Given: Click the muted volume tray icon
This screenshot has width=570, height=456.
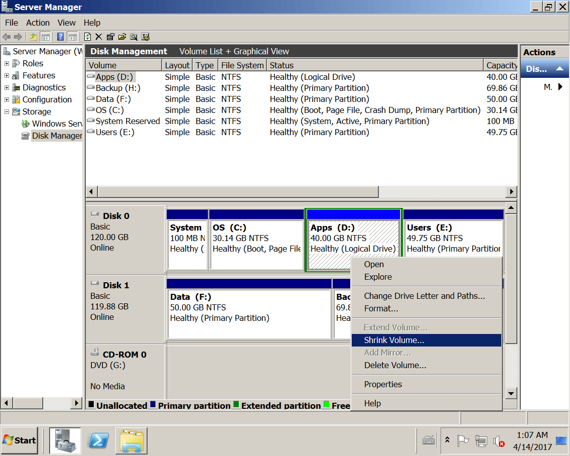Looking at the screenshot, I should [499, 441].
